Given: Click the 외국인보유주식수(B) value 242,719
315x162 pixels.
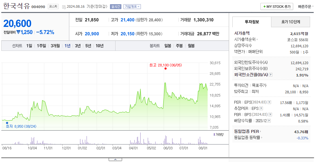Looking at the screenshot, I should point(302,69).
